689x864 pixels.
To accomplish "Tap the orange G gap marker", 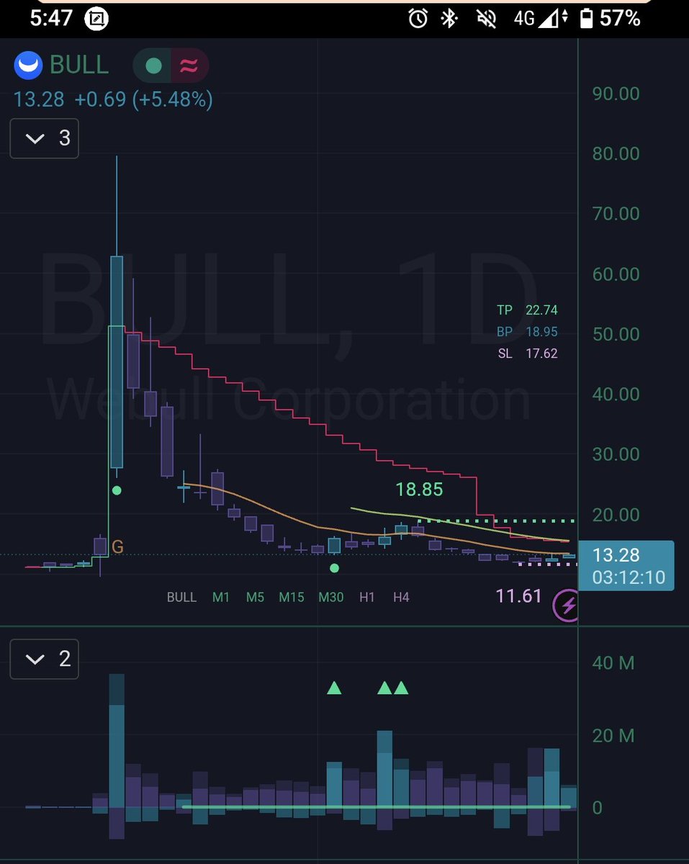I will tap(117, 547).
